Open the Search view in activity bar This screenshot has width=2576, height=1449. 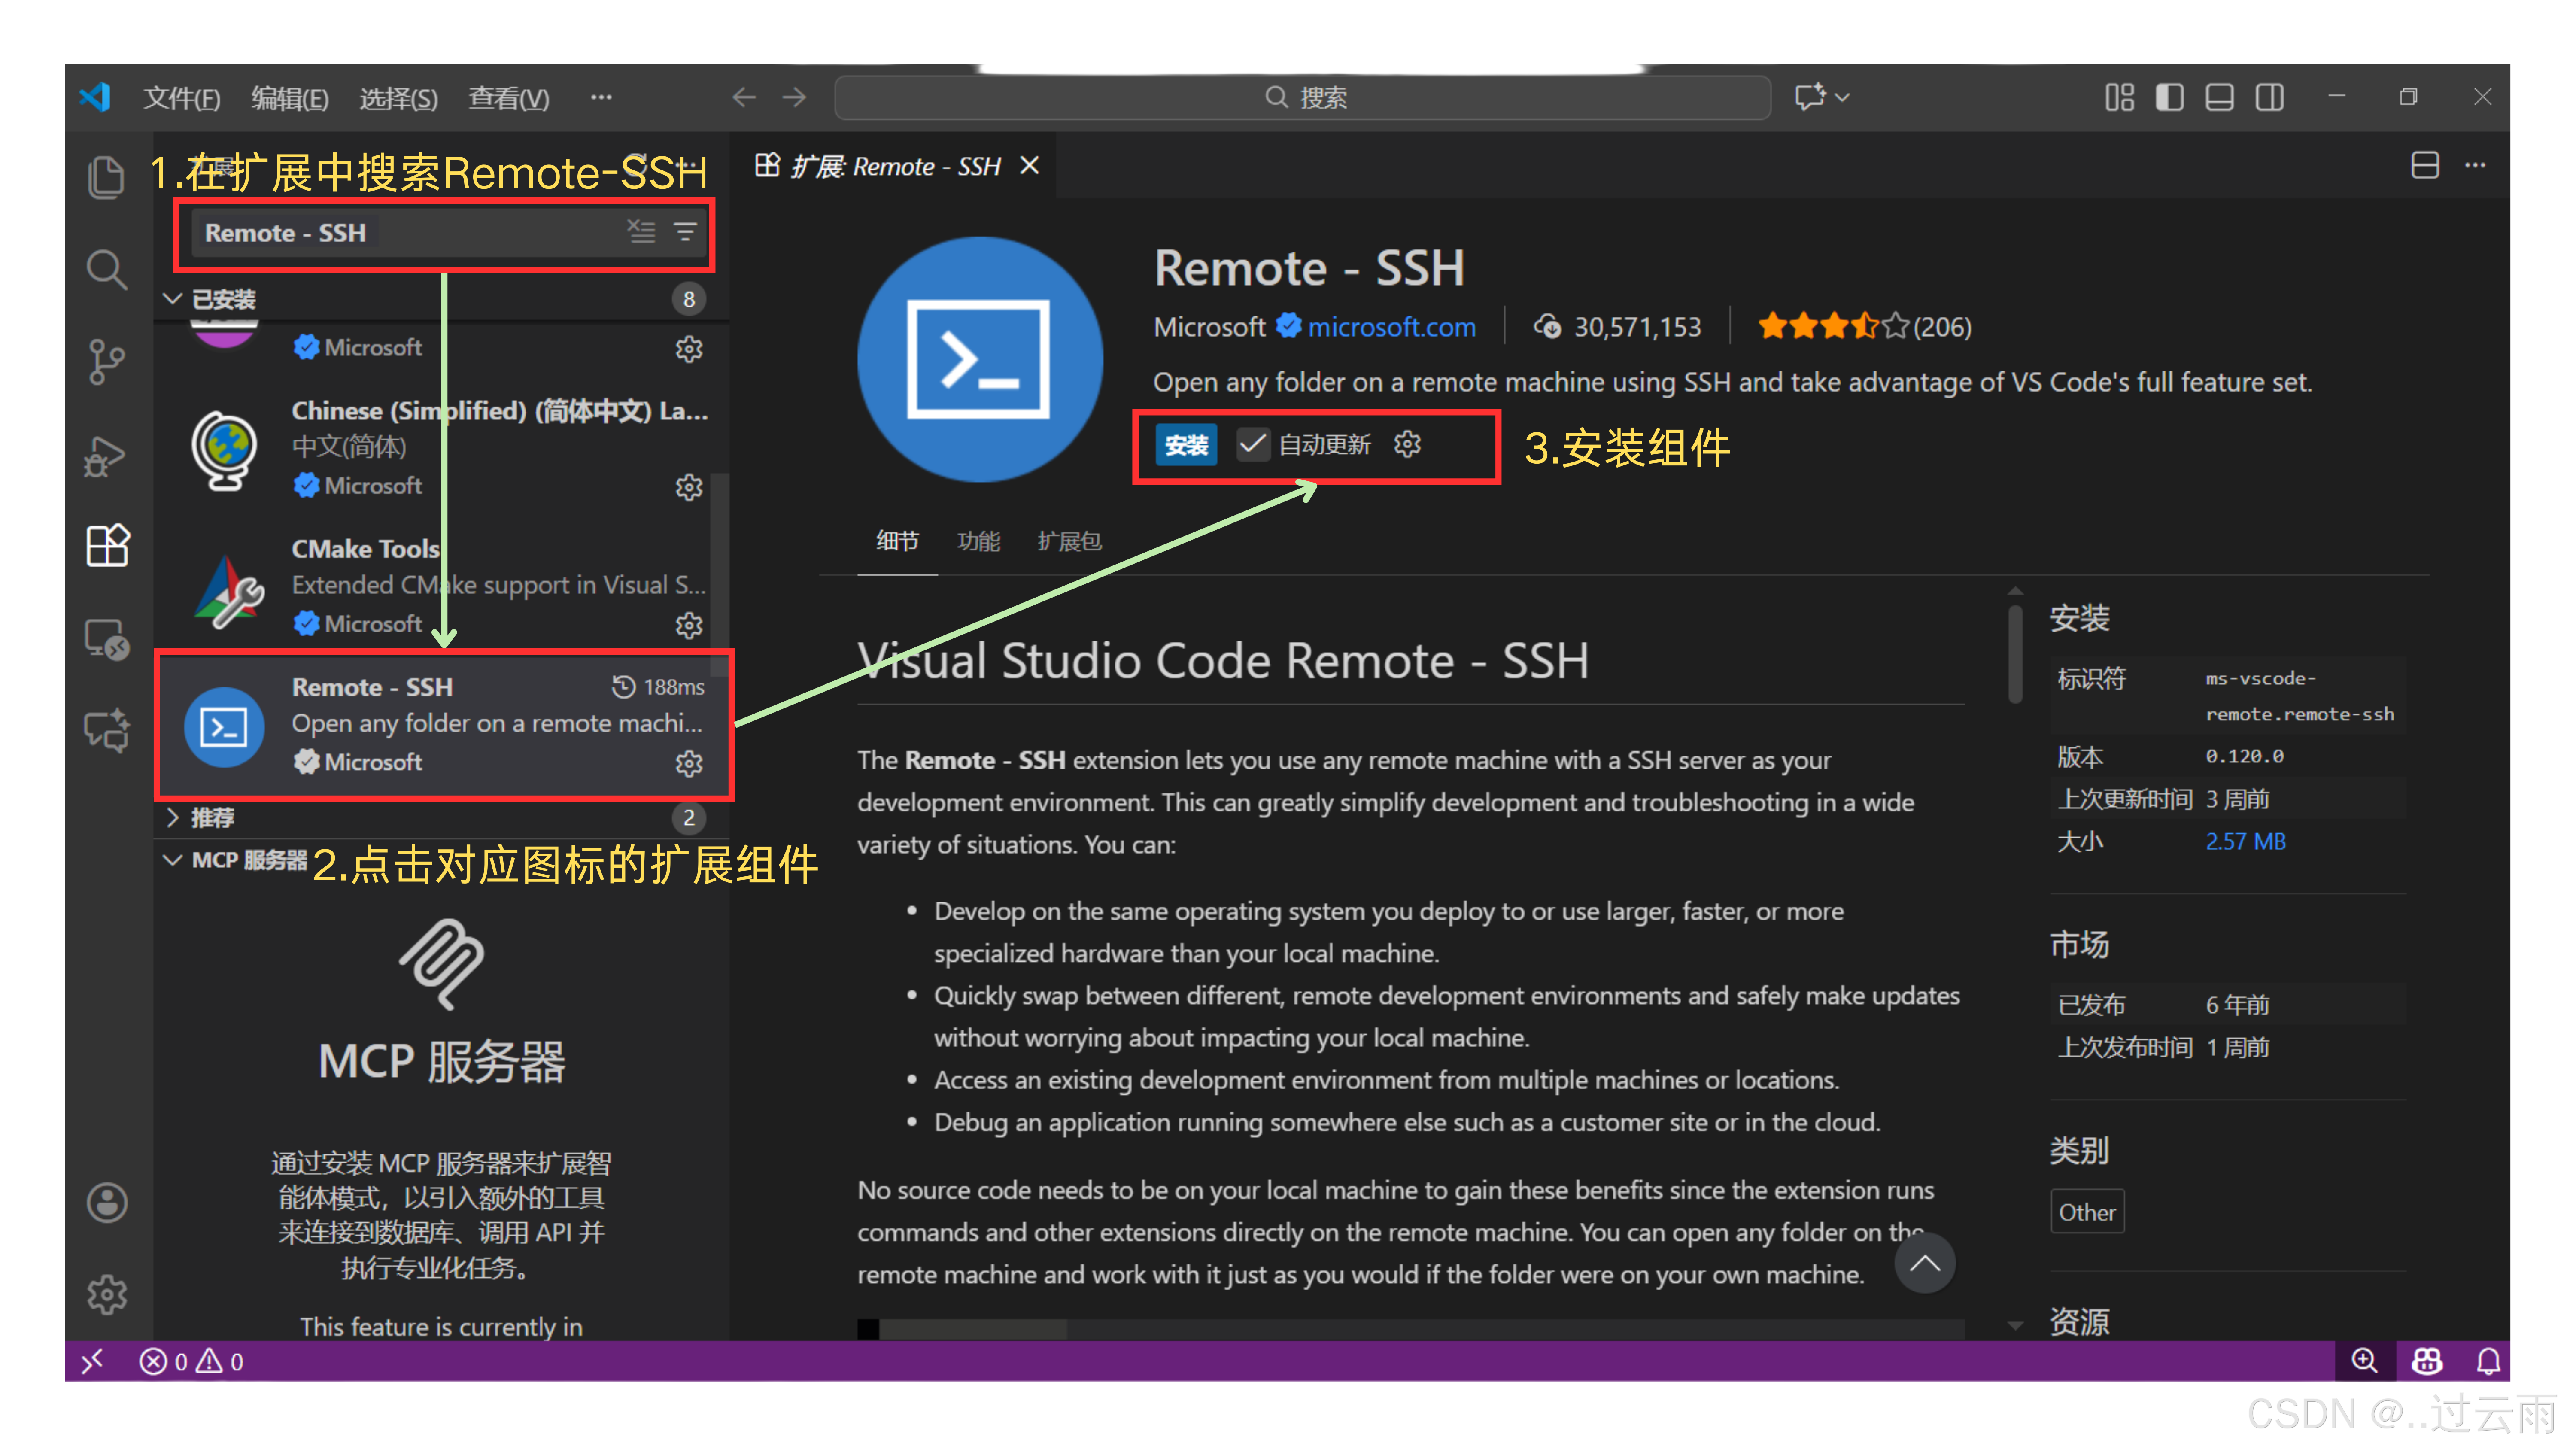click(106, 269)
